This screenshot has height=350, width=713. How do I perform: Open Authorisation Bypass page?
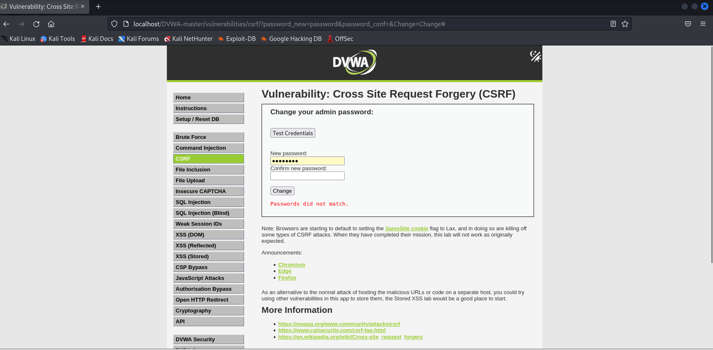209,289
